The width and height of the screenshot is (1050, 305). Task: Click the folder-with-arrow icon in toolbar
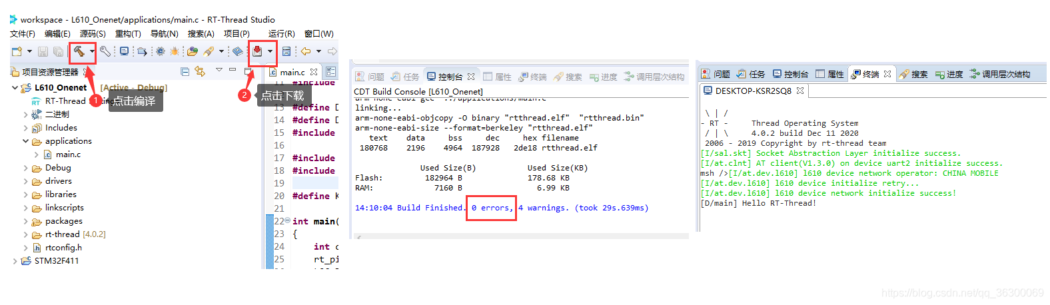[142, 51]
